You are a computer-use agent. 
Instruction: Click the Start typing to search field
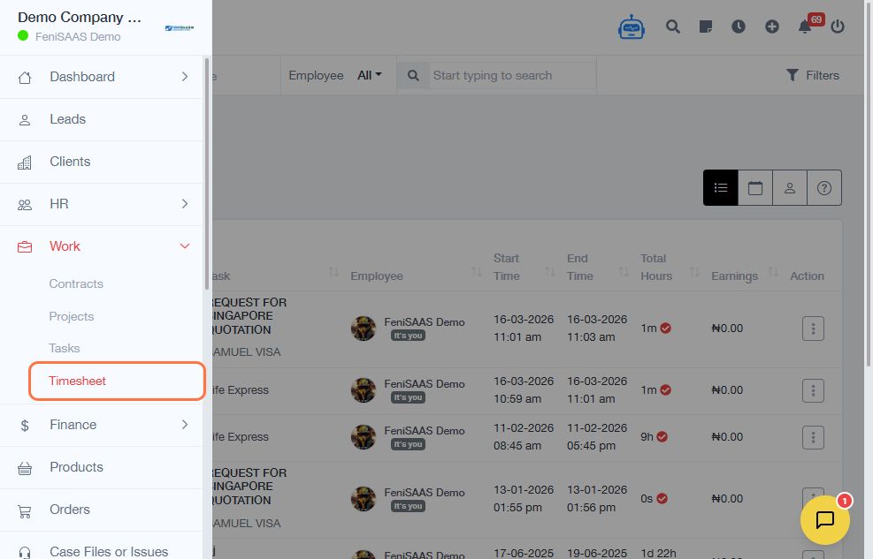pos(513,76)
